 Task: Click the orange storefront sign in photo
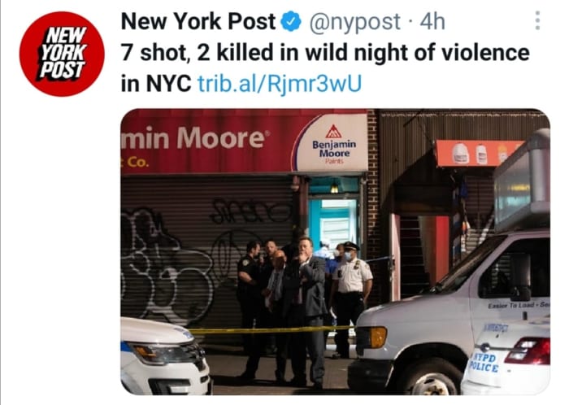(476, 153)
